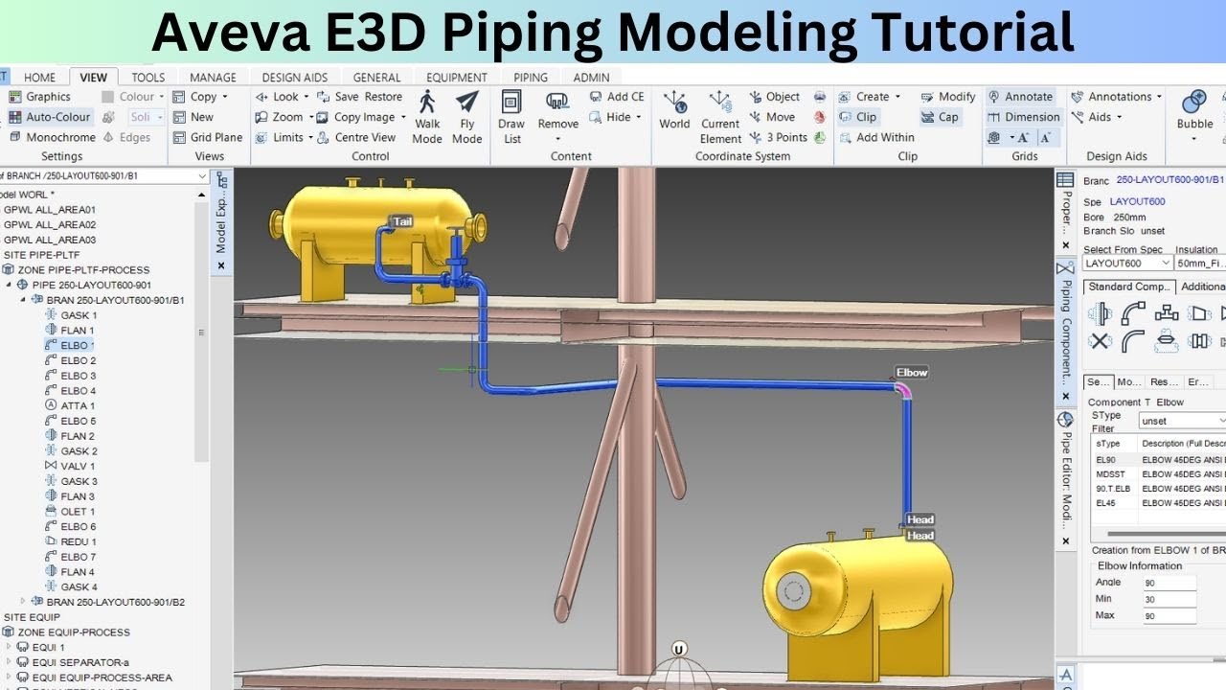Screen dimensions: 1226x690
Task: Open the MANAGE ribbon tab
Action: 213,78
